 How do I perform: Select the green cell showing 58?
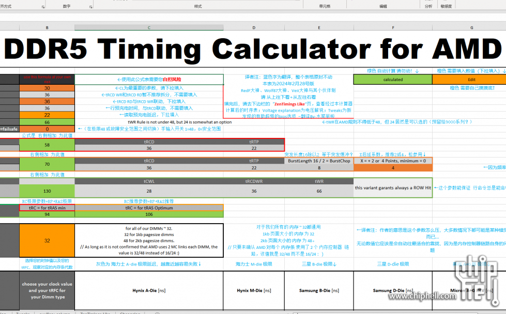(47, 145)
